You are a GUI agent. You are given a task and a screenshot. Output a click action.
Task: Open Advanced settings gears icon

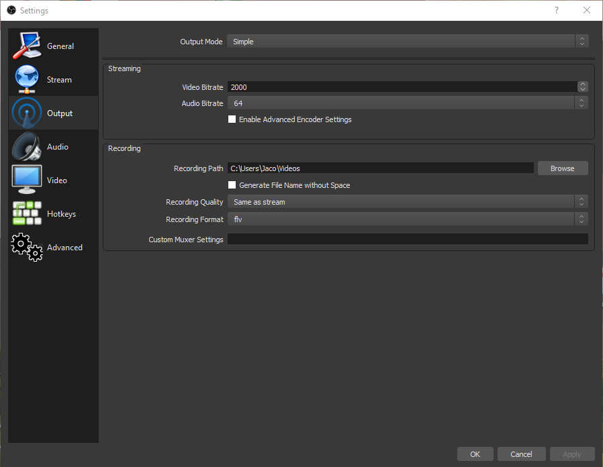(x=27, y=247)
